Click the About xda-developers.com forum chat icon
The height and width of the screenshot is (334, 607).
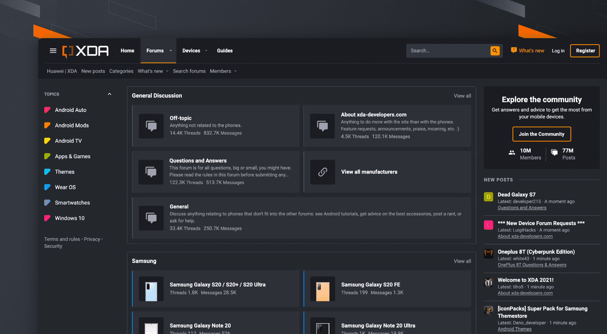323,126
